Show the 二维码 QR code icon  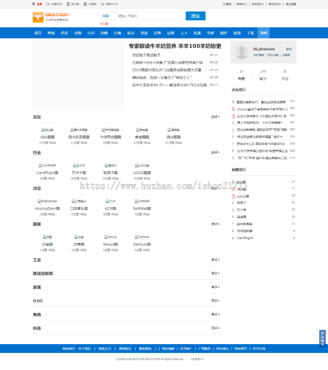pos(85,4)
